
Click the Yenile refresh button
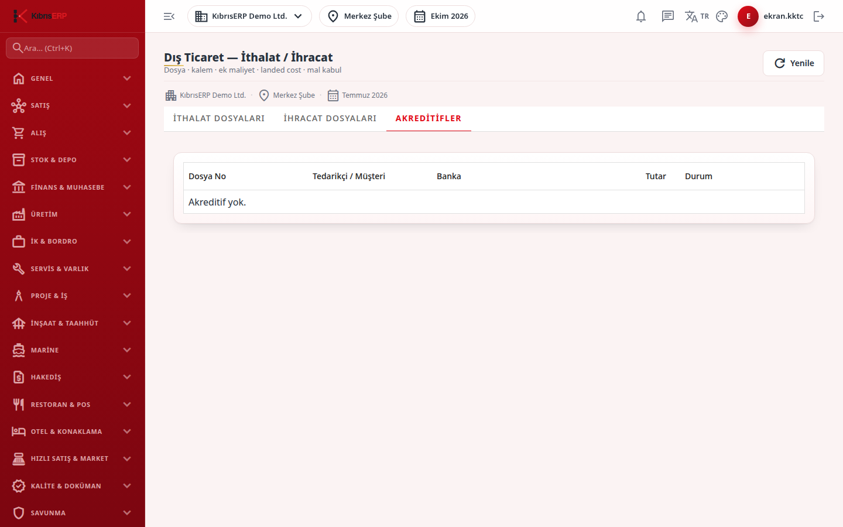pyautogui.click(x=793, y=63)
